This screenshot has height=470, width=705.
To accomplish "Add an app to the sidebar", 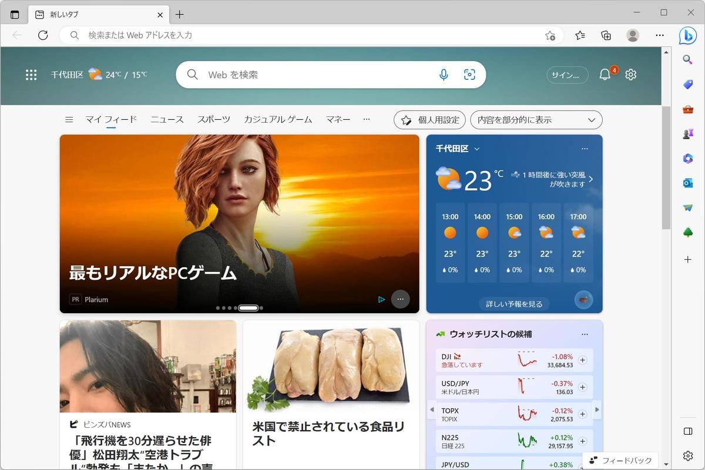I will [688, 259].
